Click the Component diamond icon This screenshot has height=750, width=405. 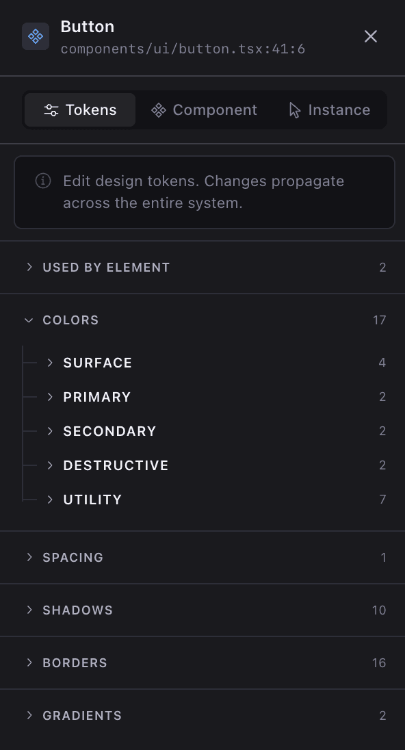click(x=159, y=109)
